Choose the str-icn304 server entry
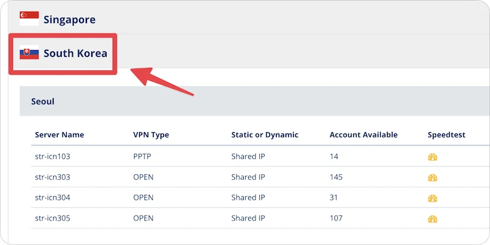This screenshot has height=245, width=490. [x=53, y=197]
